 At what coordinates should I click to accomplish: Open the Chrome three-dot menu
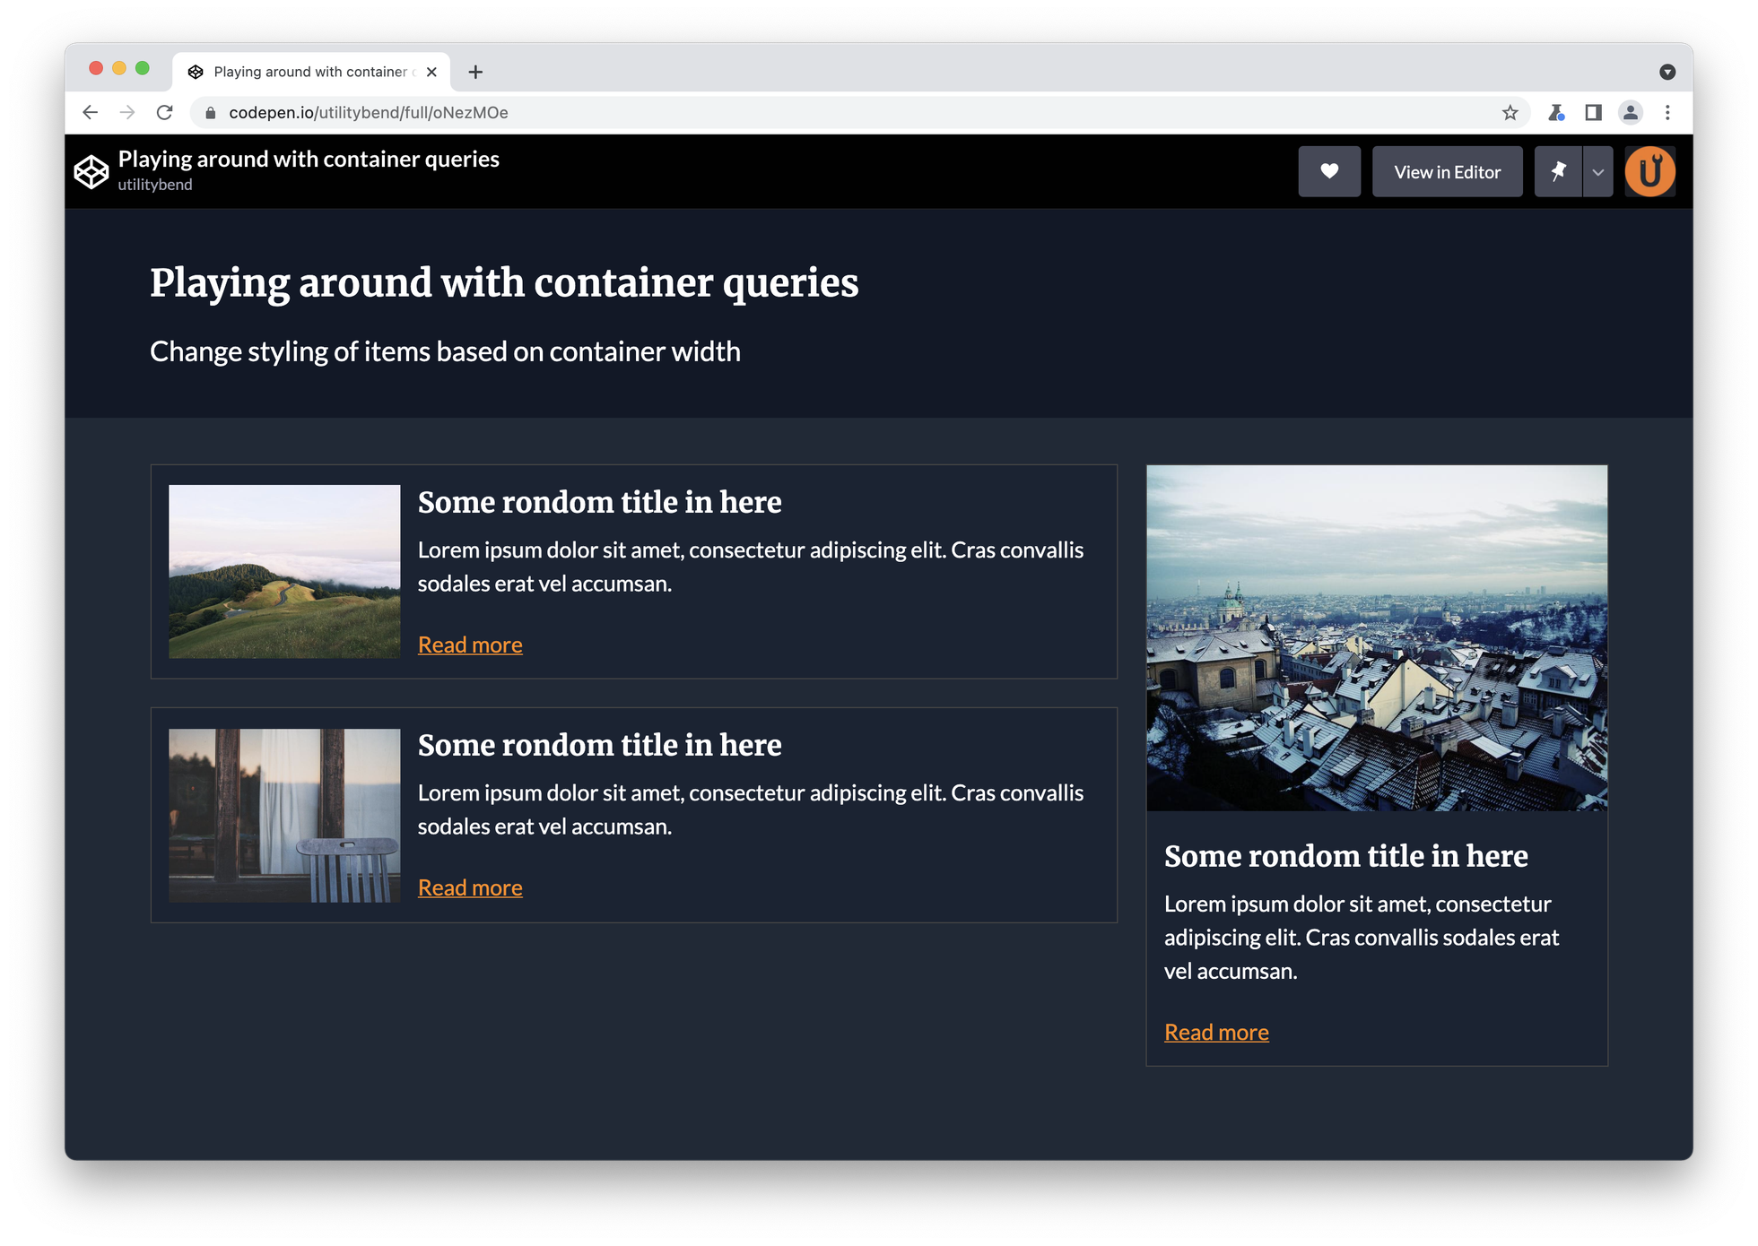click(1667, 112)
